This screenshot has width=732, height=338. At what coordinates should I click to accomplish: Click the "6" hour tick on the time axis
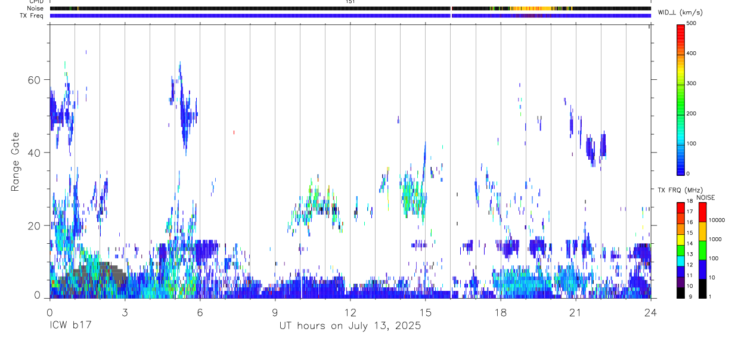(200, 312)
